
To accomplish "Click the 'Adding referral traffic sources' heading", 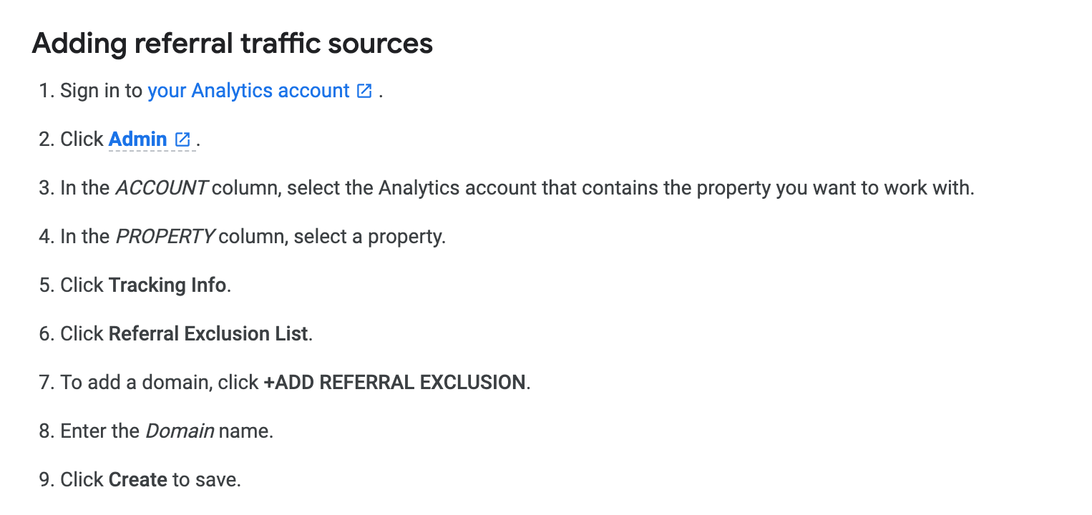I will tap(233, 44).
